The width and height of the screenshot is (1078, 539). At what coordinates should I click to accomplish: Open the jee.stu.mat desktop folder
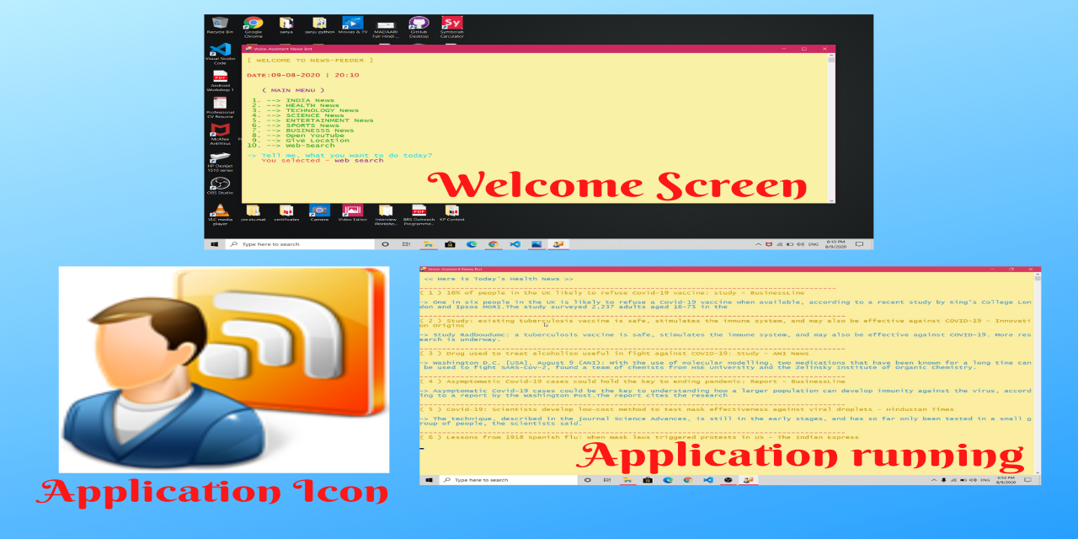[x=253, y=213]
